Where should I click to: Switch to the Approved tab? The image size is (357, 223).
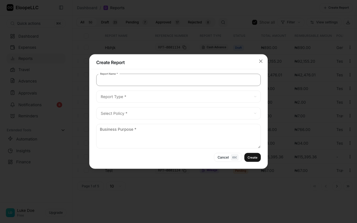pyautogui.click(x=163, y=22)
